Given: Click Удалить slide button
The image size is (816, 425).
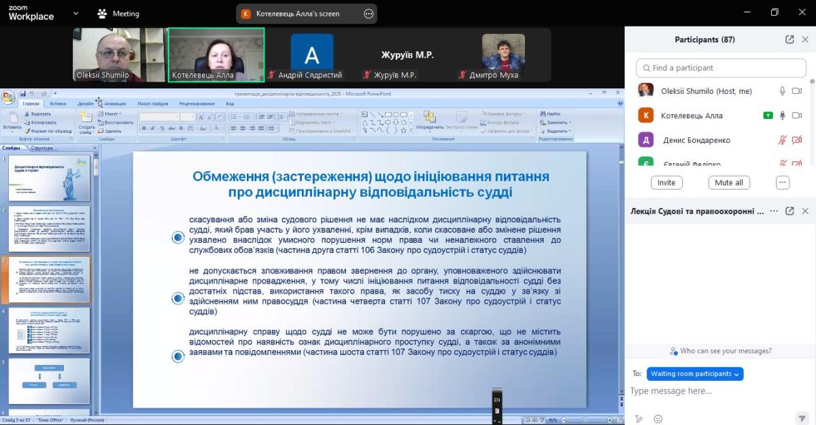Looking at the screenshot, I should [x=109, y=131].
